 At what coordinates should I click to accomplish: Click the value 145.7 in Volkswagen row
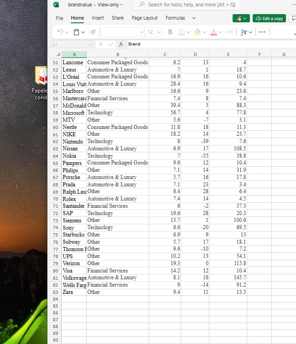click(x=228, y=277)
